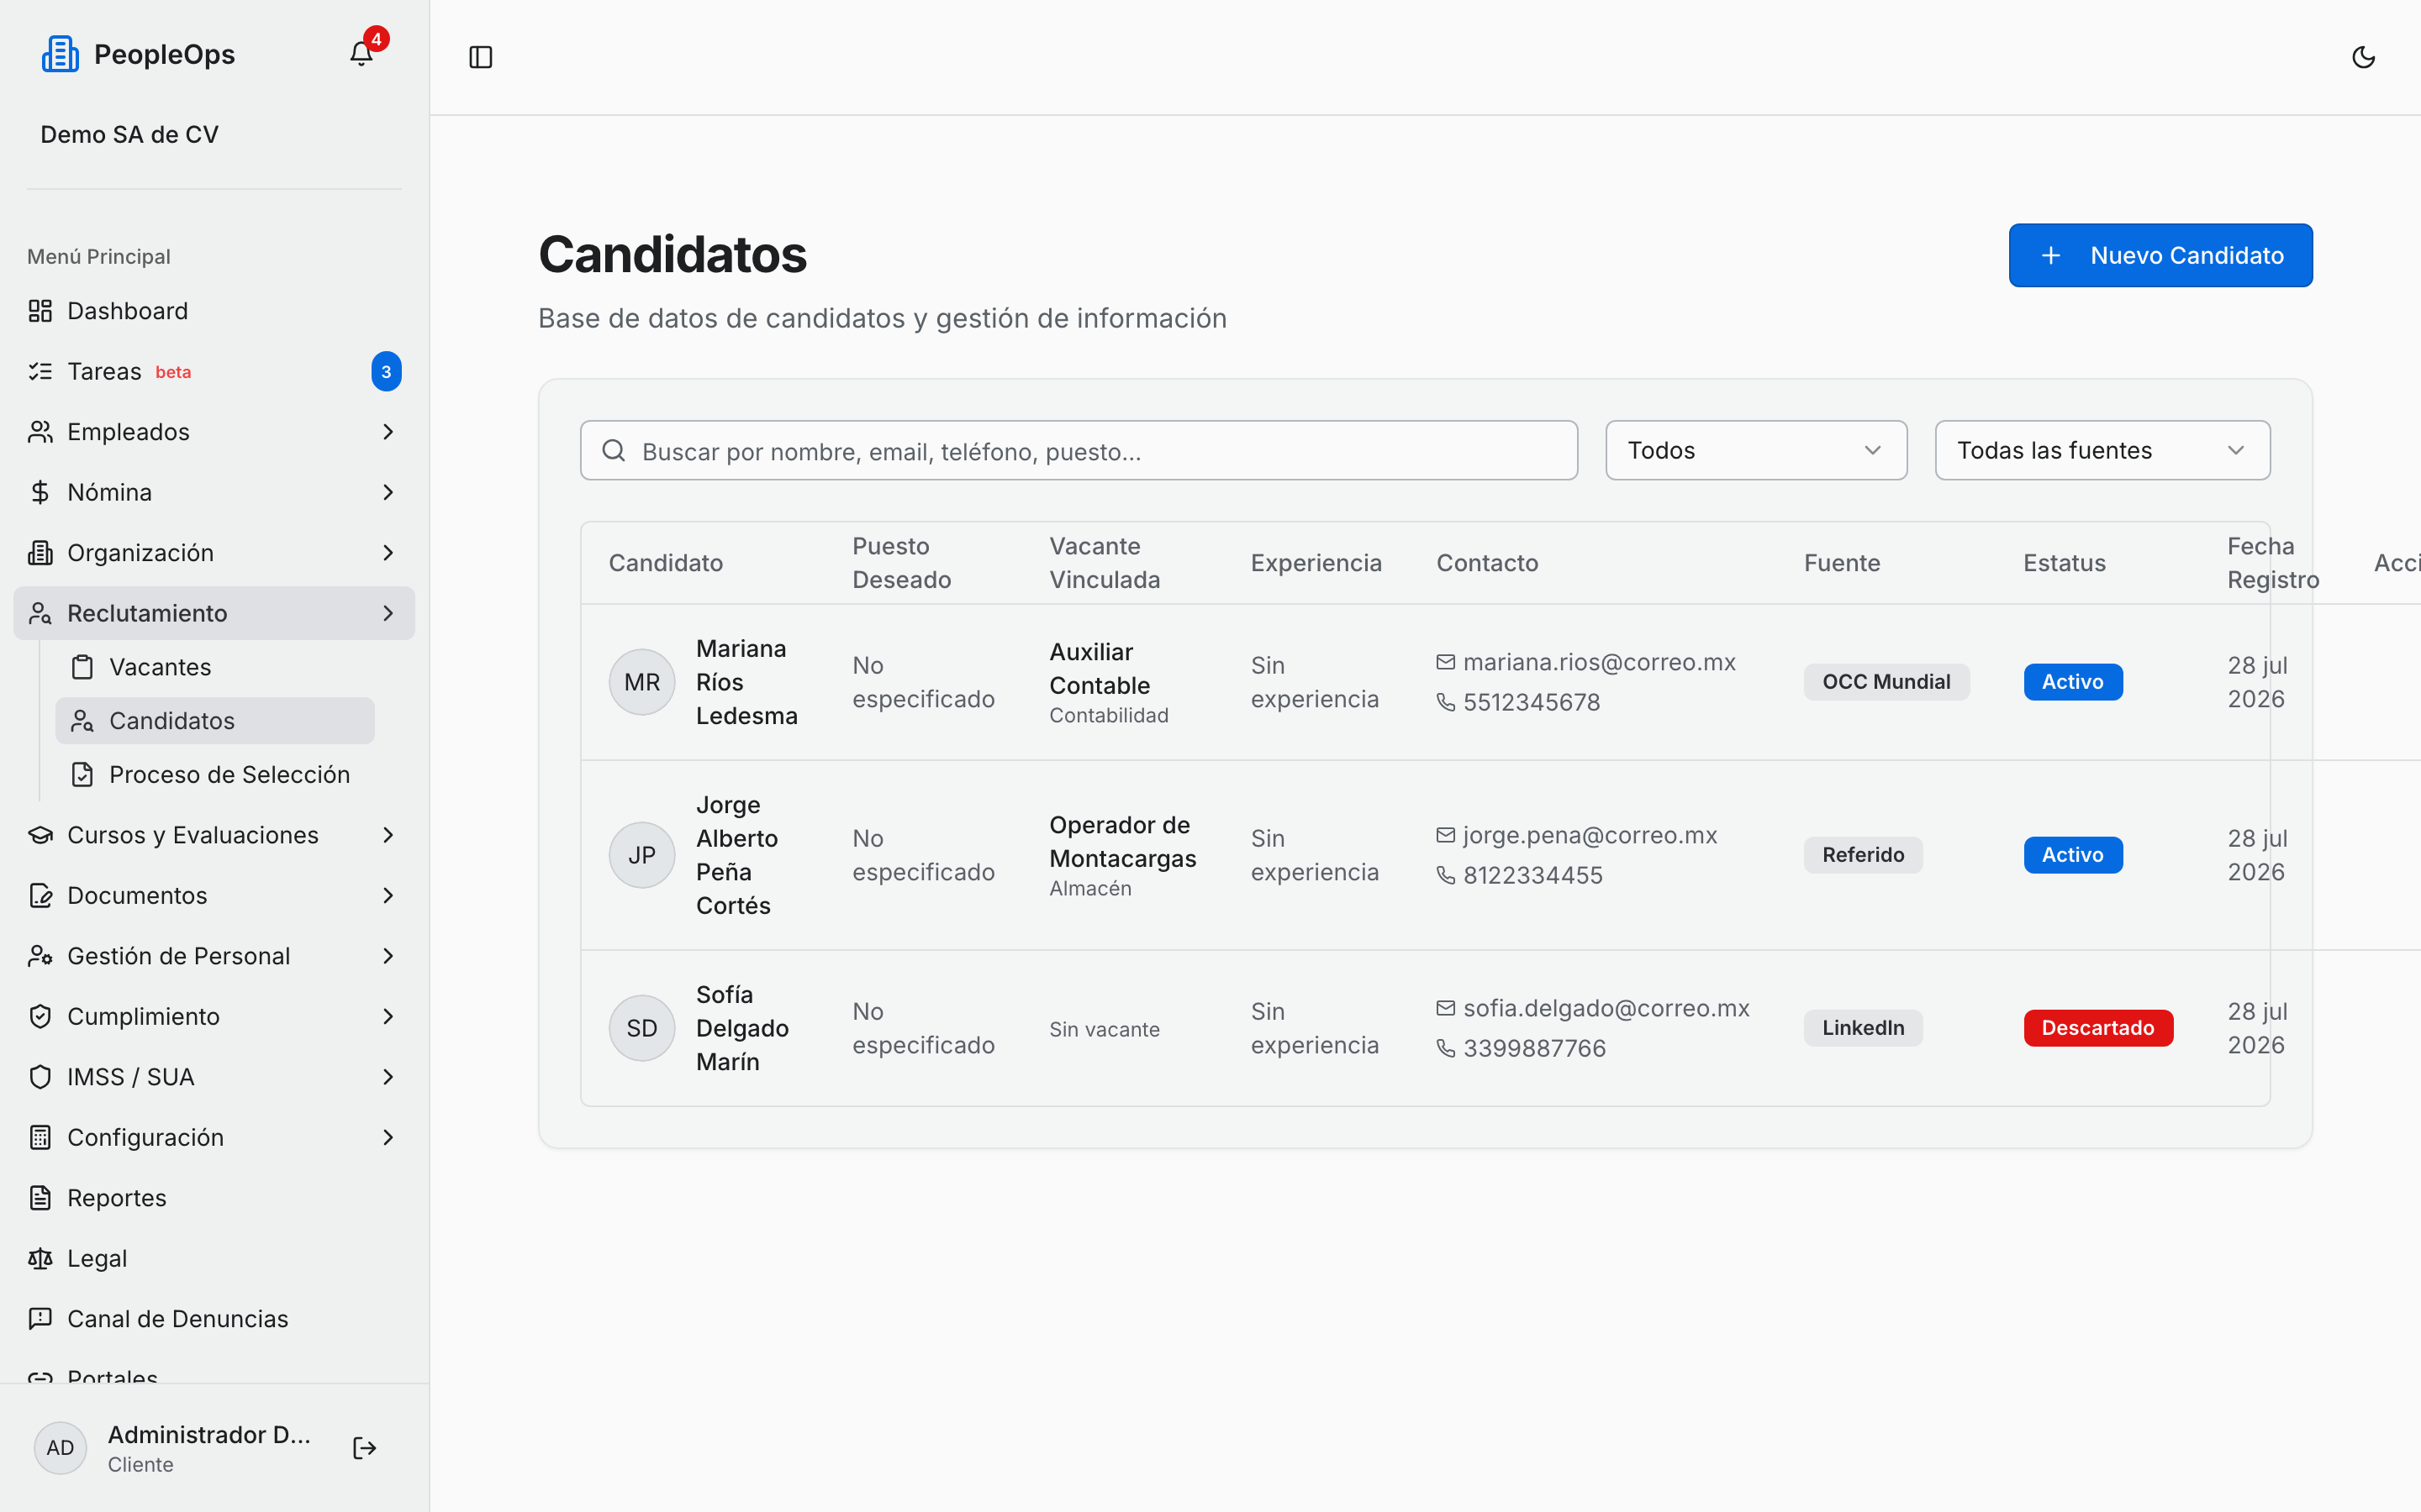The height and width of the screenshot is (1512, 2421).
Task: Click the Configuración calculator icon
Action: point(40,1138)
